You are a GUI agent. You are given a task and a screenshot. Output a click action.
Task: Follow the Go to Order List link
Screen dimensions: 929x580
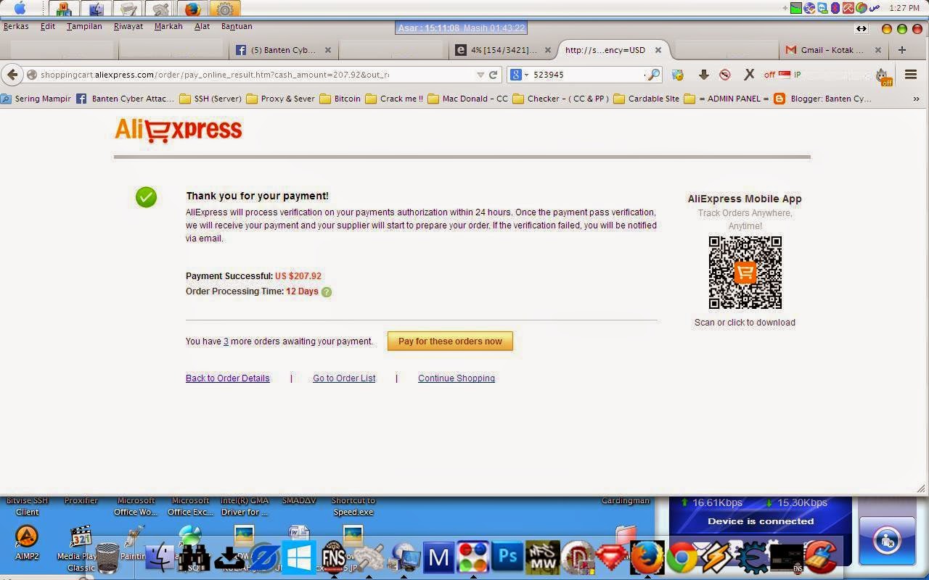coord(344,378)
